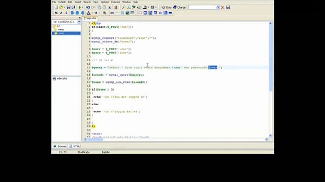The height and width of the screenshot is (182, 325).
Task: Click the Font Color A icon
Action: 88,13
